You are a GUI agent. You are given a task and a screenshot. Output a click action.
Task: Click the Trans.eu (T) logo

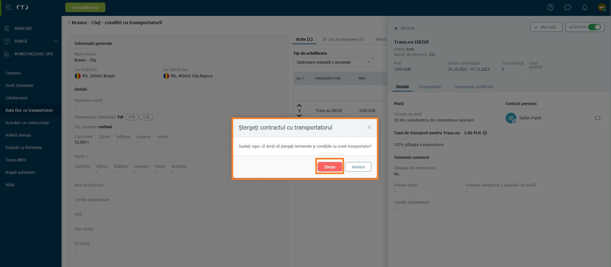(x=22, y=7)
